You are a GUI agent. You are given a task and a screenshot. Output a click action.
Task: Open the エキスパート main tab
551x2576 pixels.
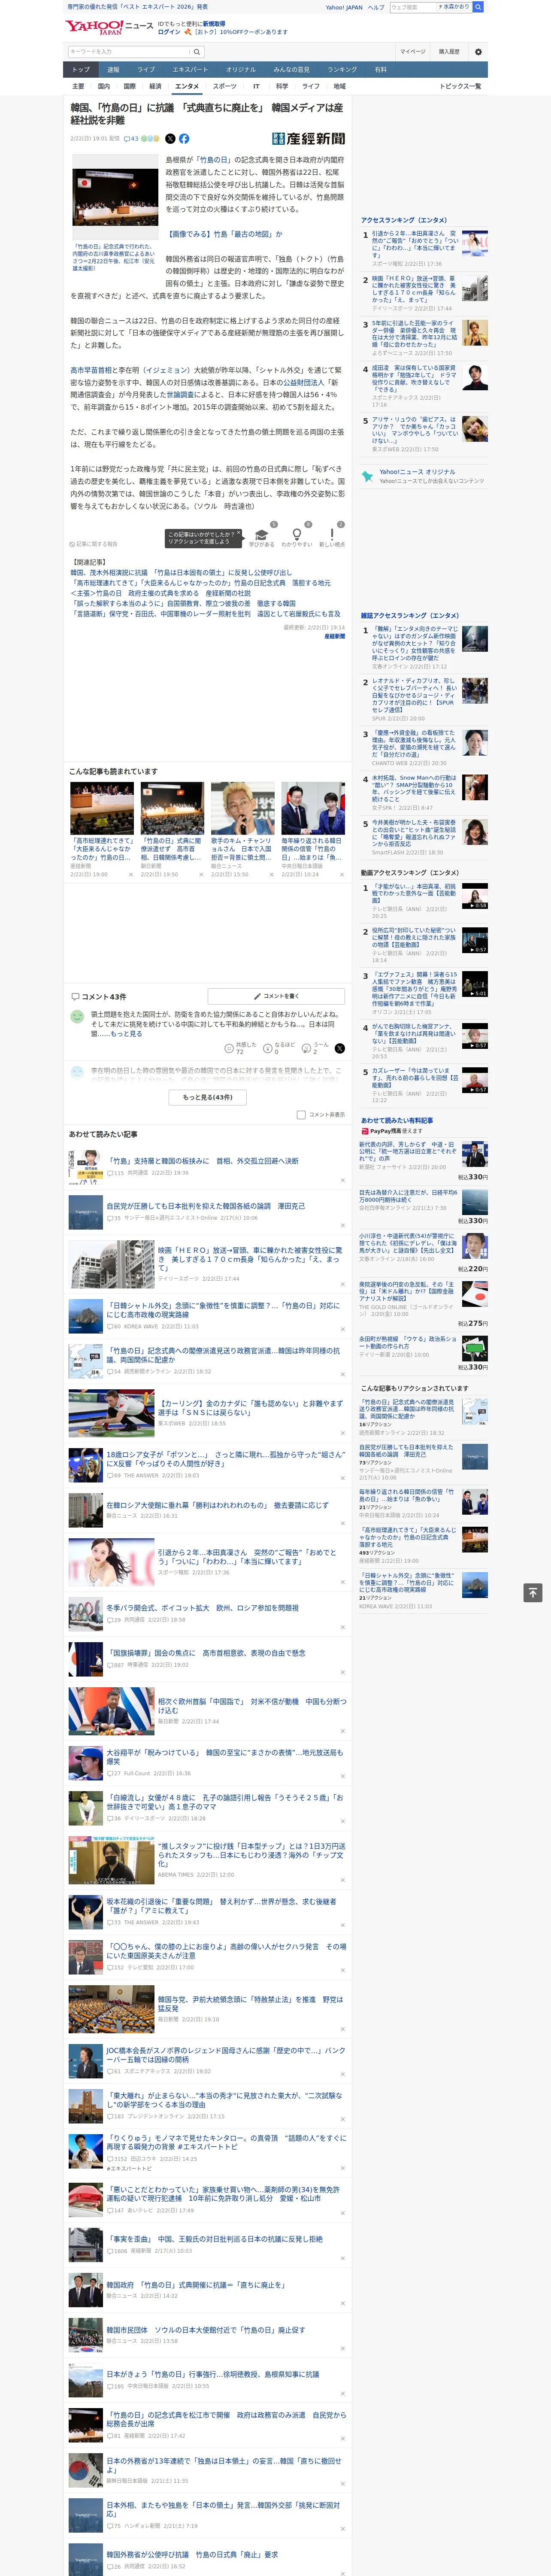(190, 70)
